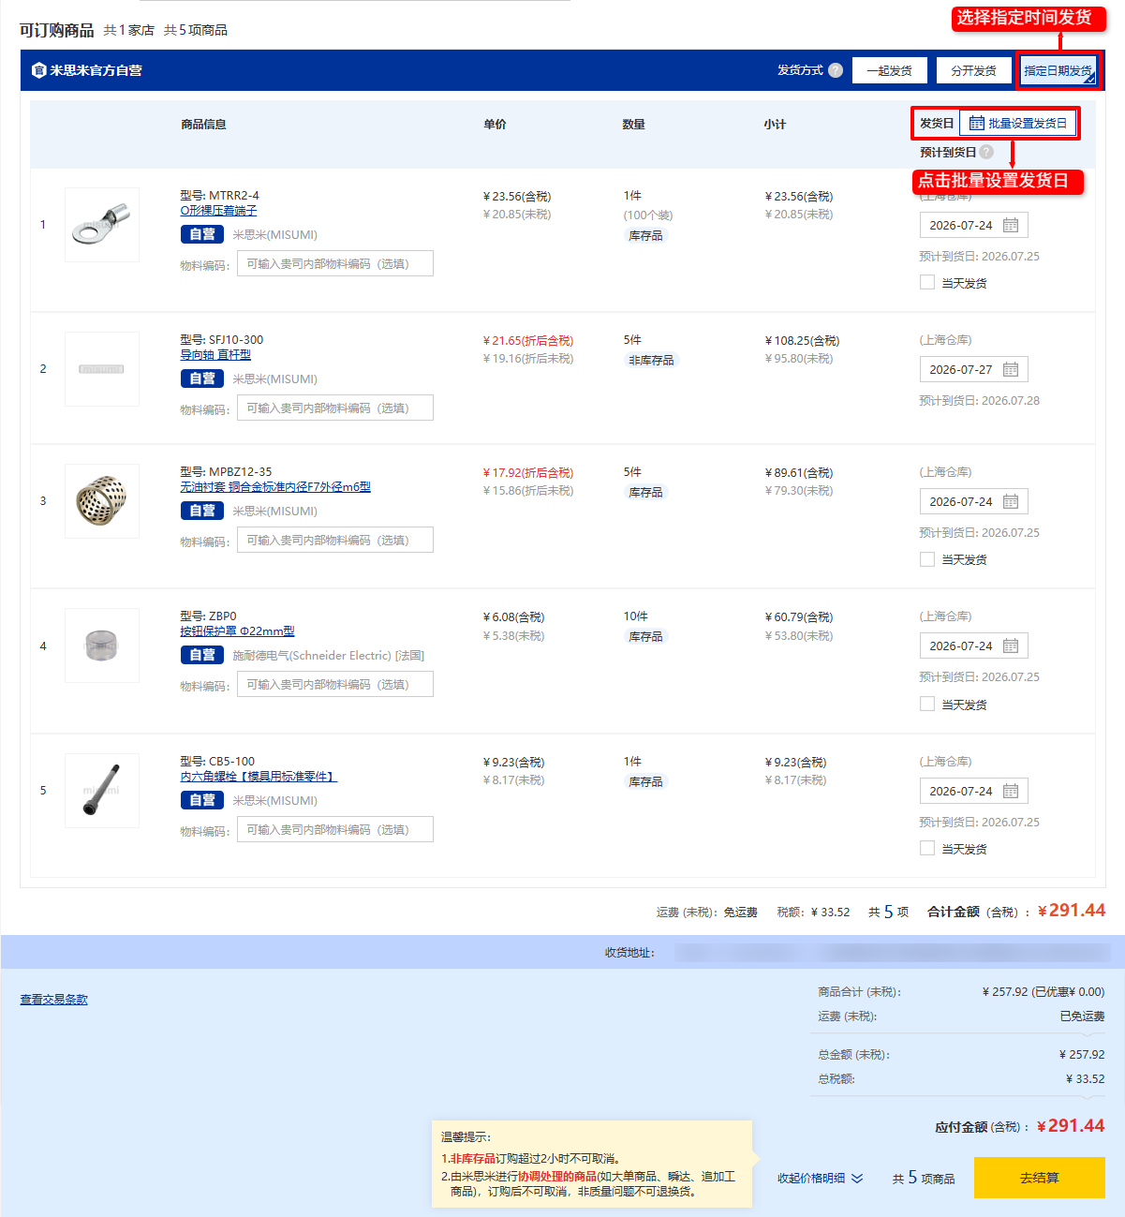Click the MISUMI official store logo icon

38,70
